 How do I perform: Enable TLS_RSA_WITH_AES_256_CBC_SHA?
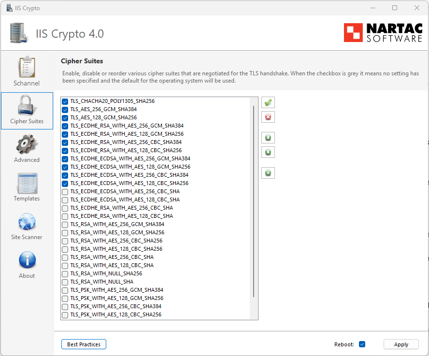65,257
